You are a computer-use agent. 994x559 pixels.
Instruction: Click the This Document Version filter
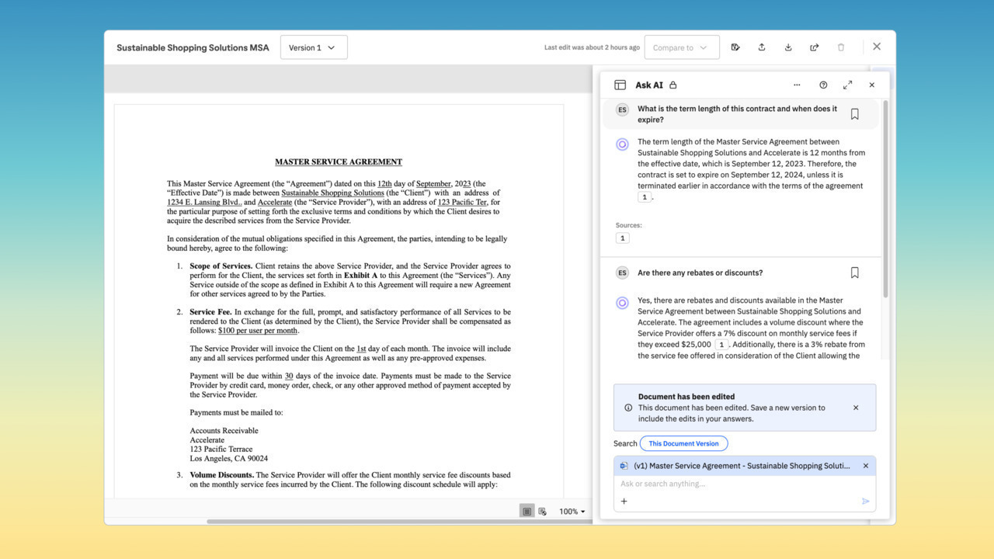pyautogui.click(x=683, y=443)
